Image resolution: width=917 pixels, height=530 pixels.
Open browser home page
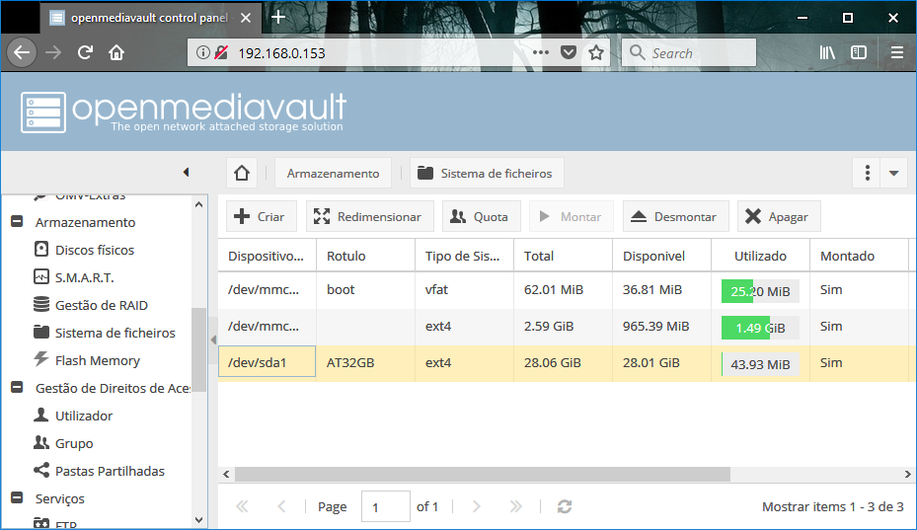click(116, 52)
